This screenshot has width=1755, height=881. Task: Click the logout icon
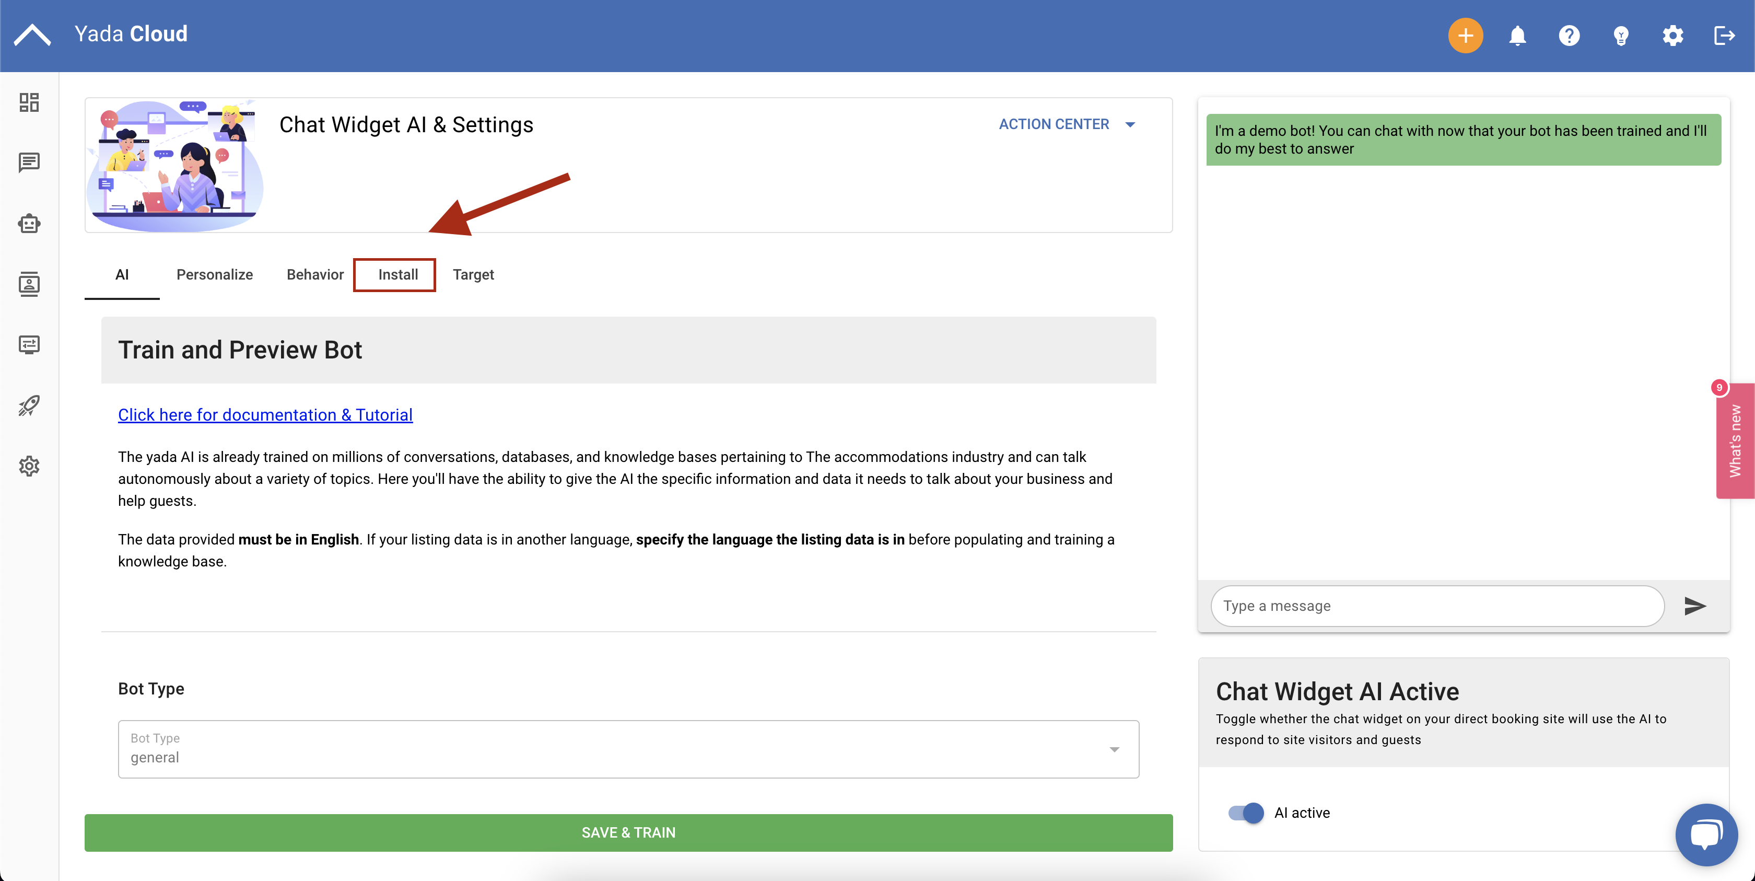(x=1724, y=36)
